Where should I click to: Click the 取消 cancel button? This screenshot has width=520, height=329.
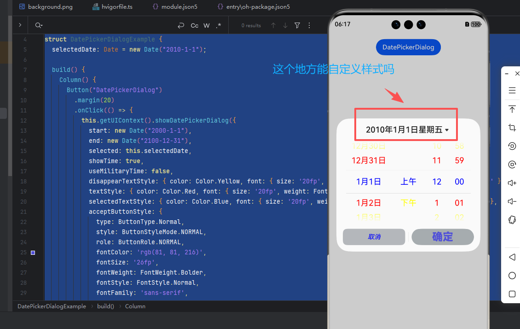tap(374, 237)
